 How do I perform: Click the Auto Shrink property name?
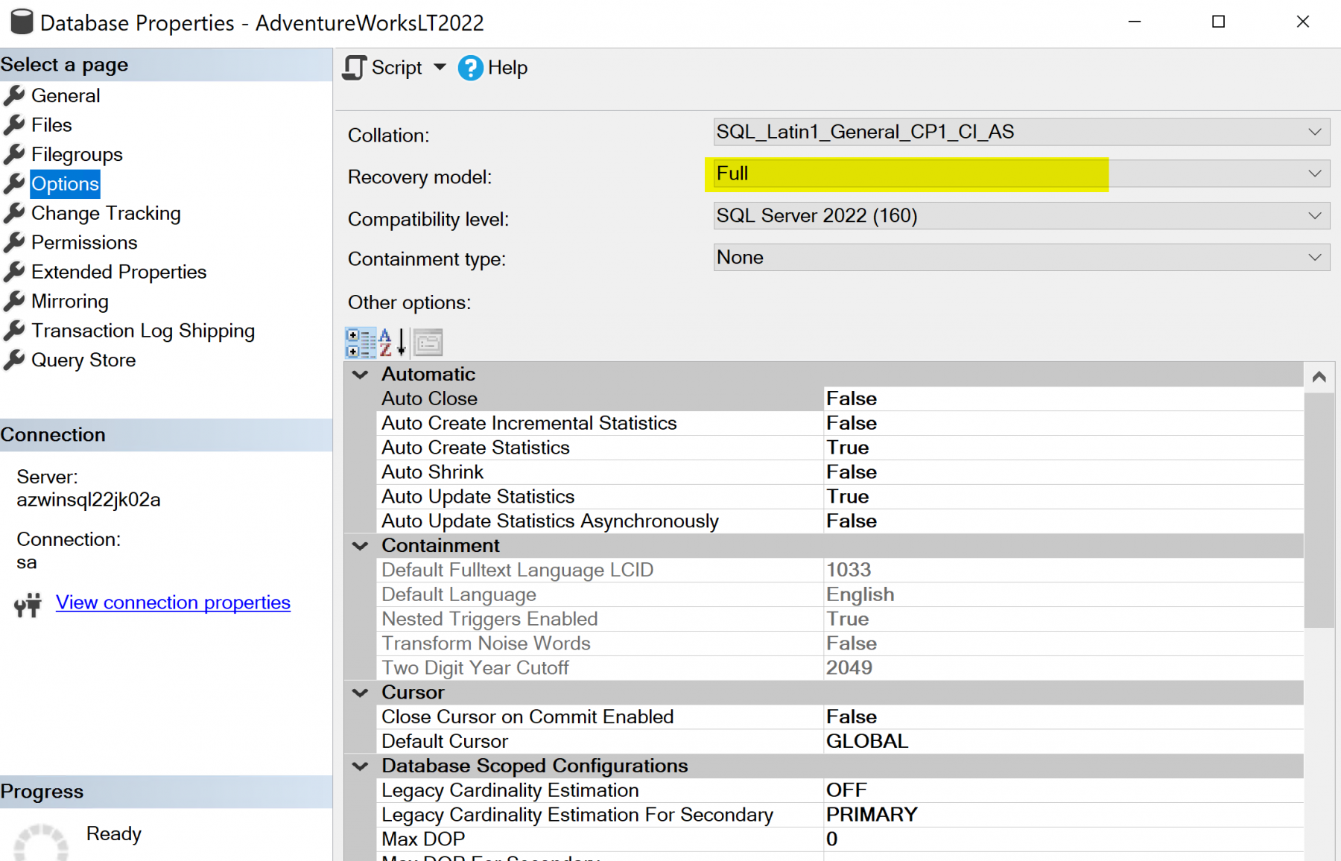point(432,472)
